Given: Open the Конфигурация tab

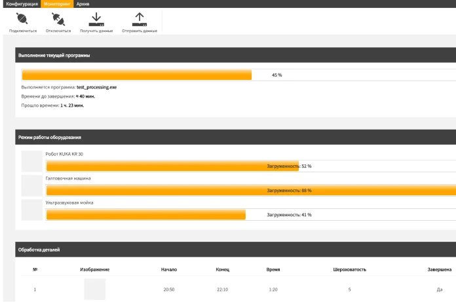Looking at the screenshot, I should (x=22, y=4).
